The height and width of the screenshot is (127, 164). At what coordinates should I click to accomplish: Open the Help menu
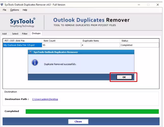25,10
